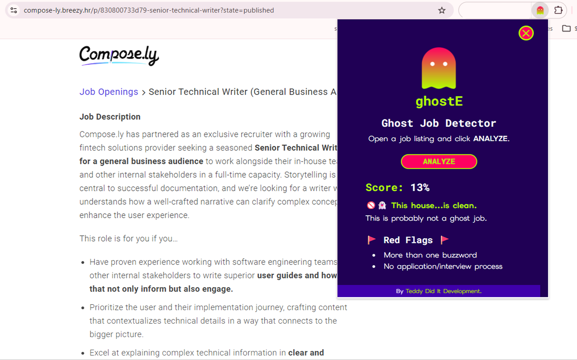Open the bookmarks folder icon

click(566, 28)
